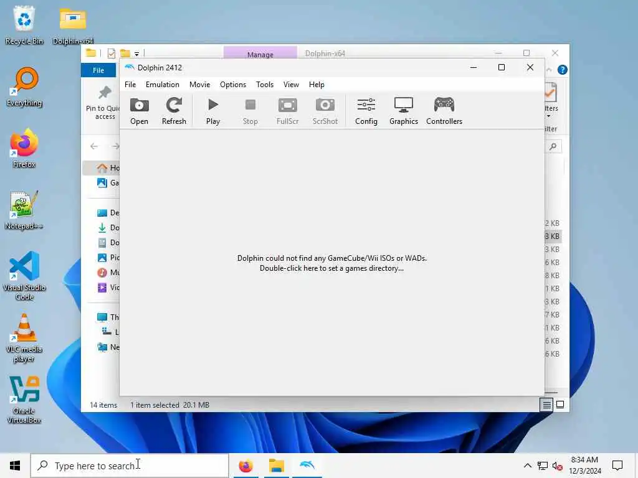Open a game file with the Open toolbar button

(139, 111)
